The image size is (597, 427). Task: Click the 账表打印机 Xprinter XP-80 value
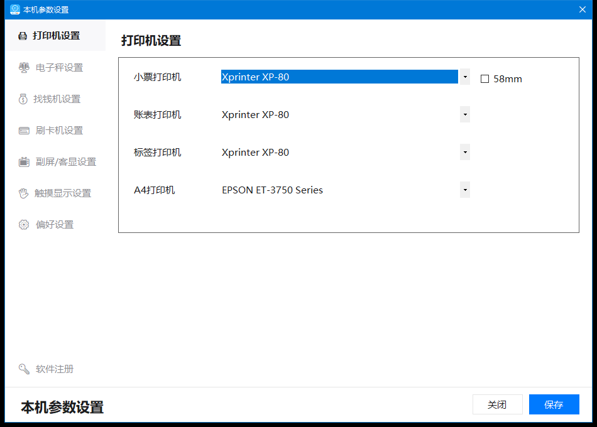[x=256, y=114]
